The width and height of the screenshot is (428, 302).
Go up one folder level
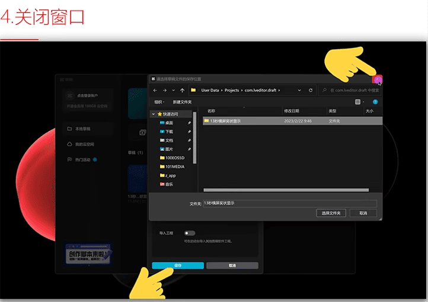182,90
